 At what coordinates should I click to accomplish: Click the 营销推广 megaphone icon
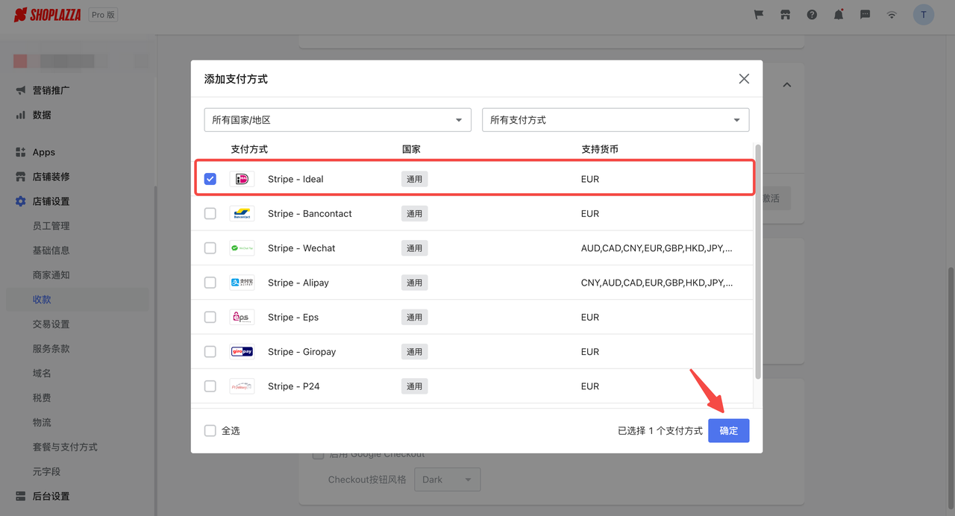21,90
